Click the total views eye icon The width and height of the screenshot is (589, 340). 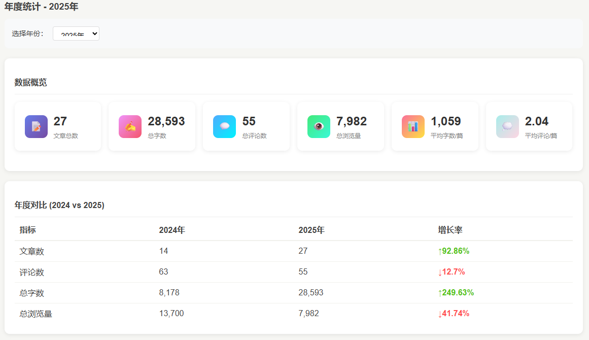point(319,127)
